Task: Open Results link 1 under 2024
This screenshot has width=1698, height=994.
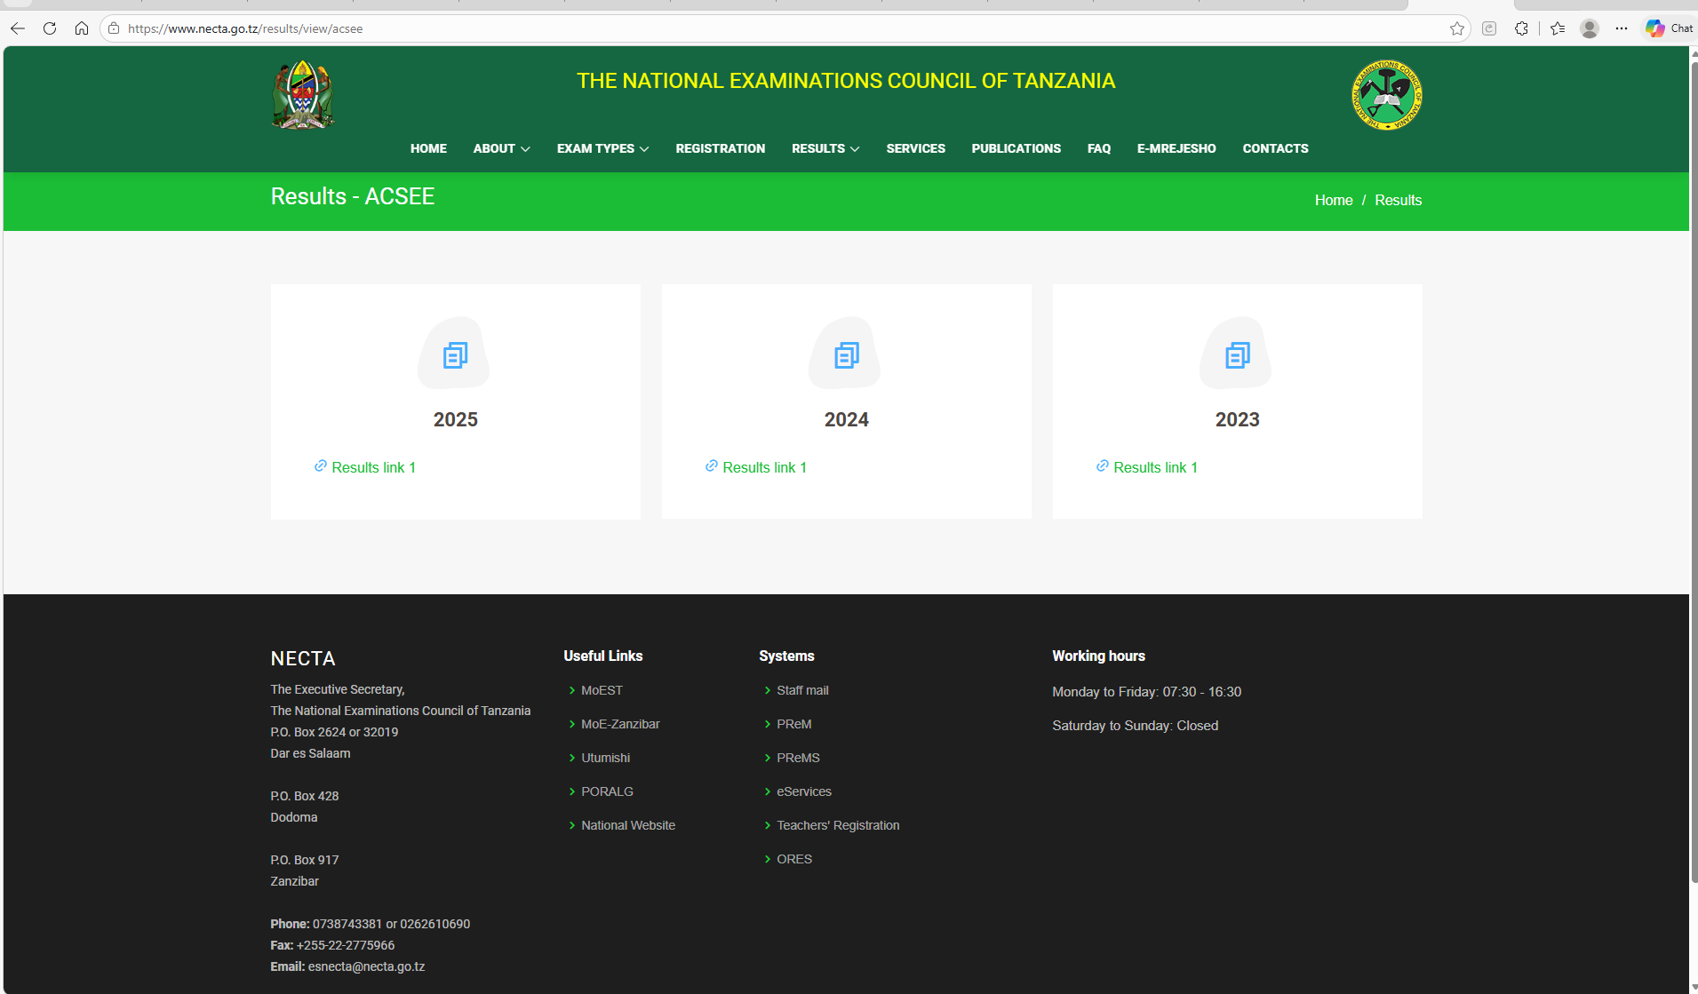Action: pos(764,466)
